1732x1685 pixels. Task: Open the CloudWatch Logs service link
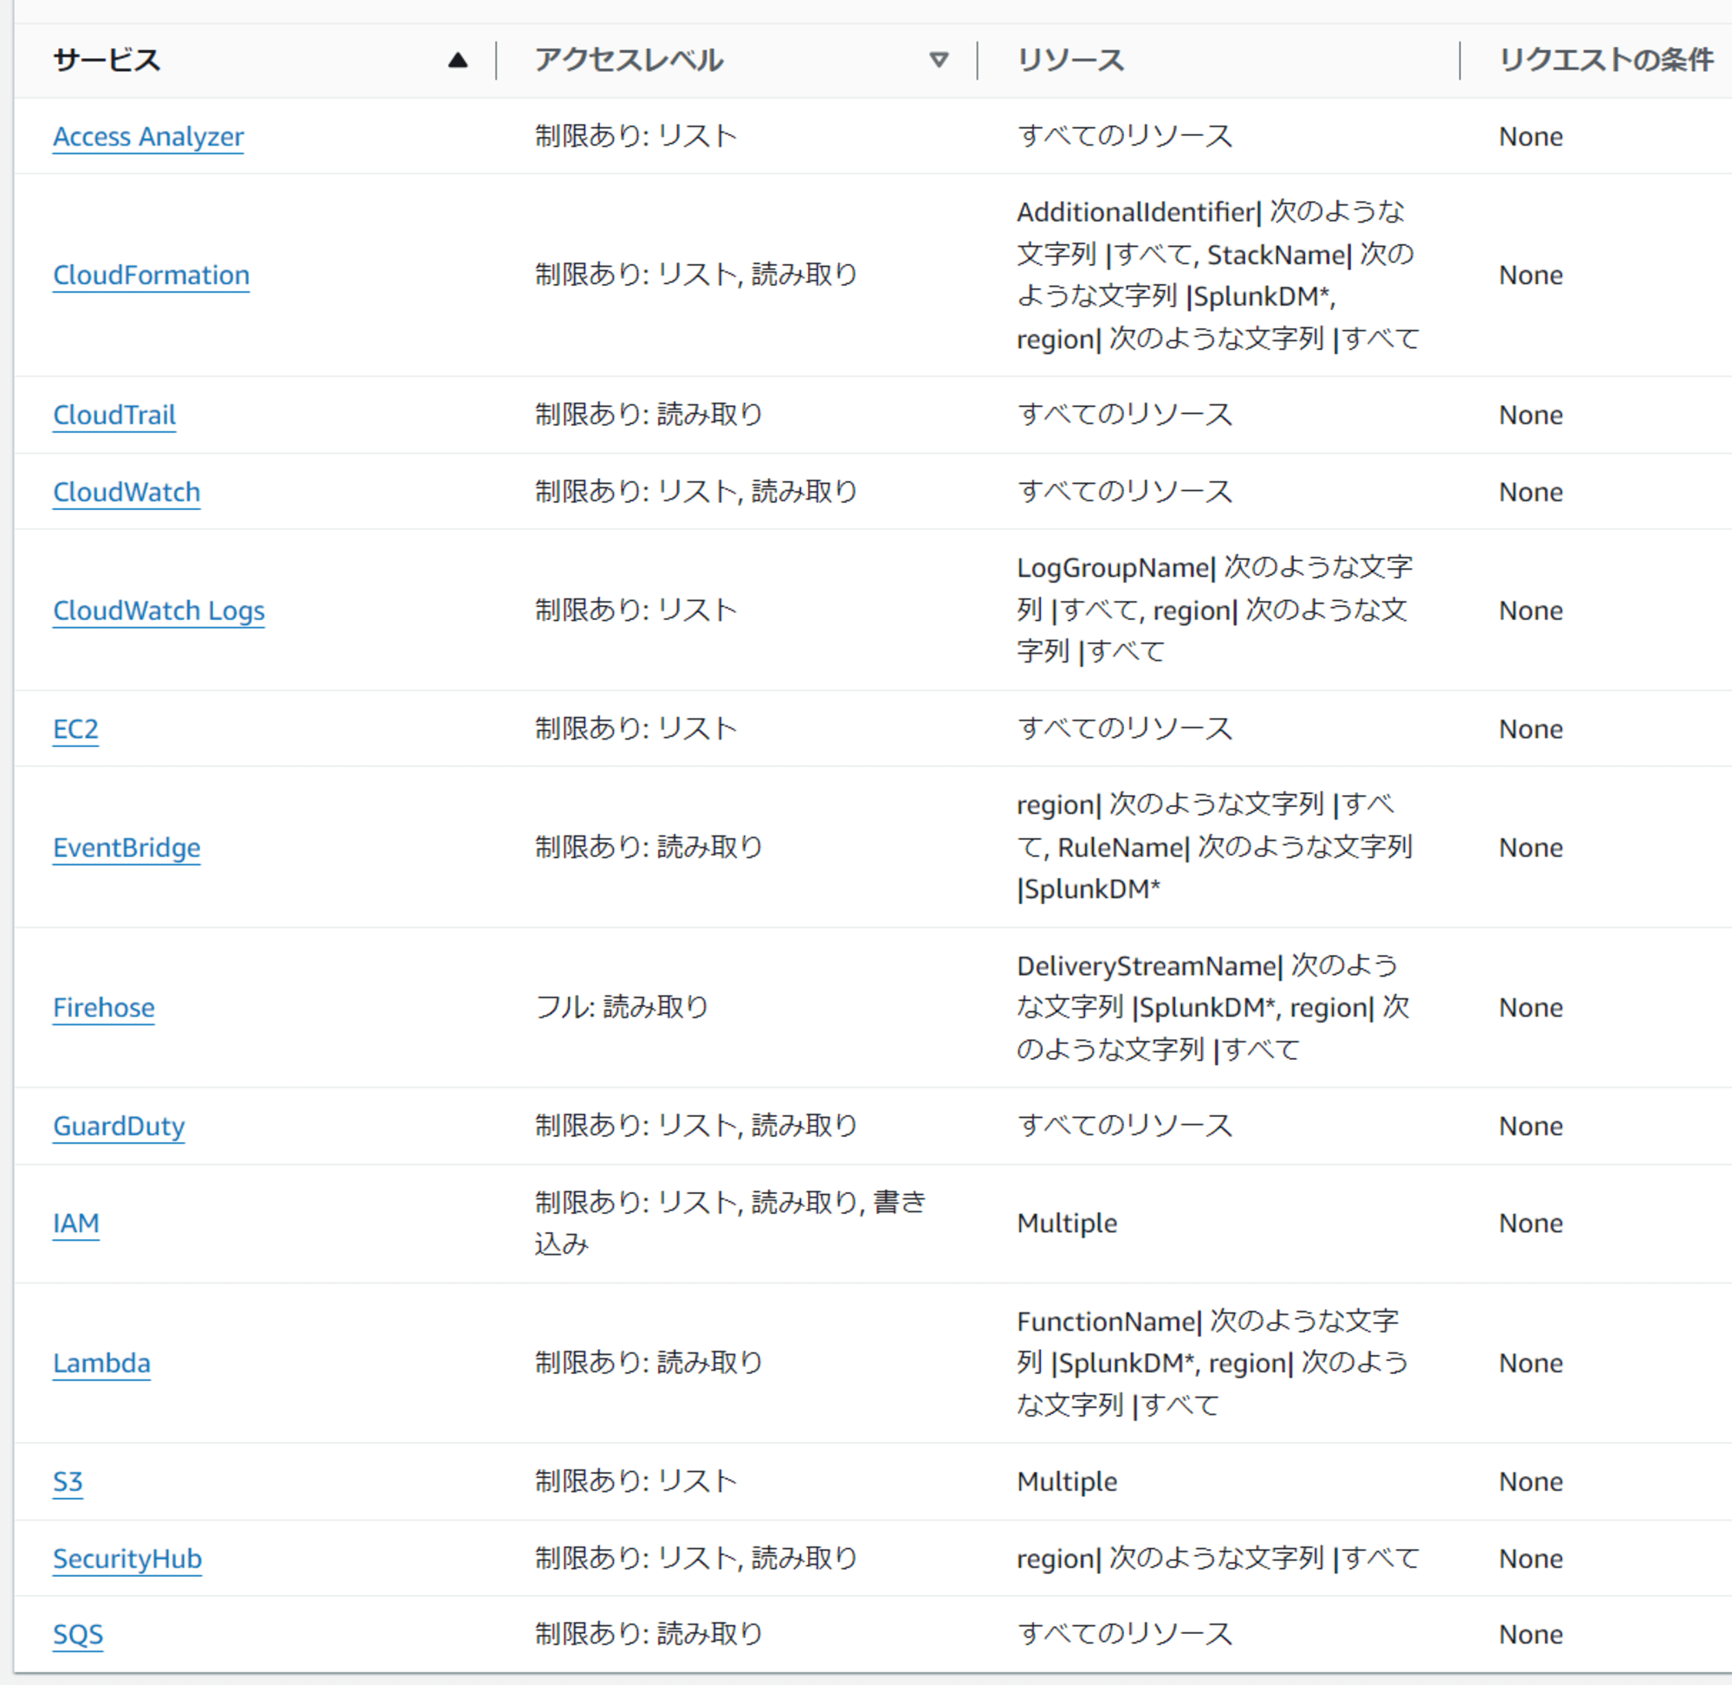[x=159, y=610]
